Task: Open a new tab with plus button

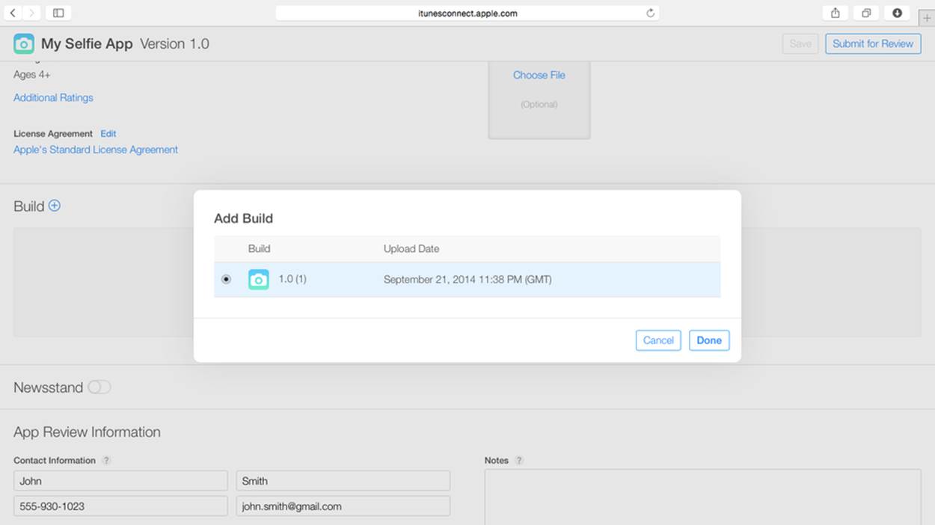Action: 926,18
